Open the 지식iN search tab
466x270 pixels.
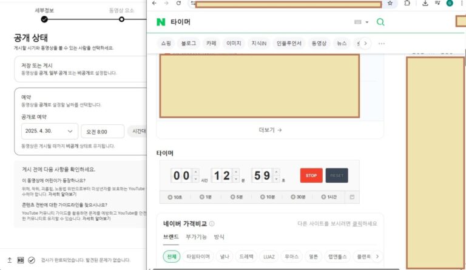[259, 43]
